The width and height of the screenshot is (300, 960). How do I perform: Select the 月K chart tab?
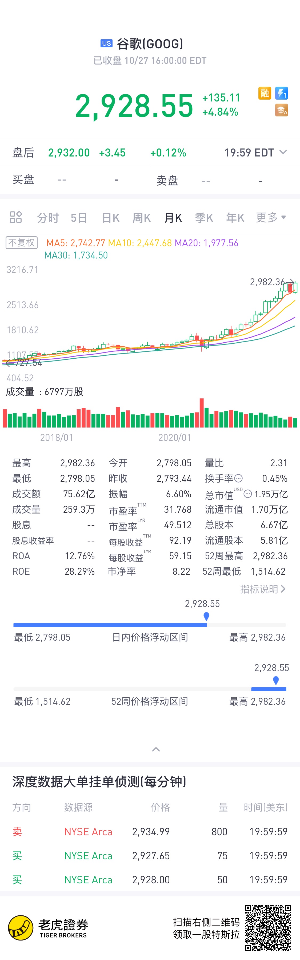tap(173, 217)
